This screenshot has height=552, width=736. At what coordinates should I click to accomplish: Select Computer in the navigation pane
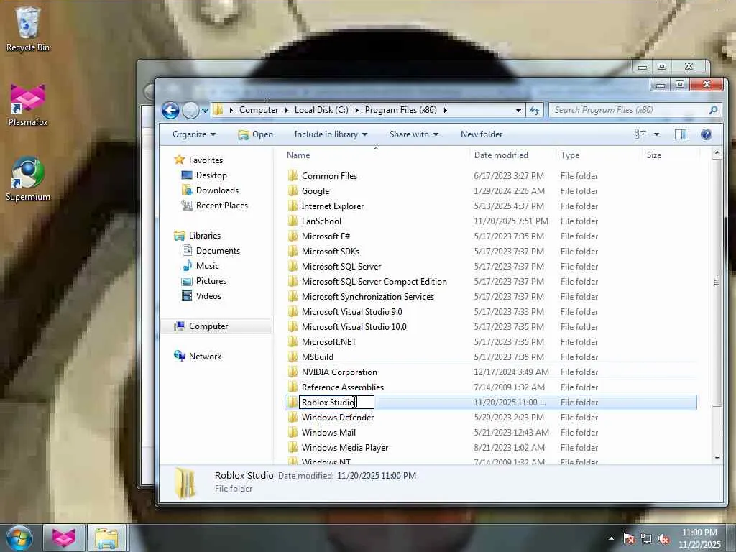[x=208, y=326]
